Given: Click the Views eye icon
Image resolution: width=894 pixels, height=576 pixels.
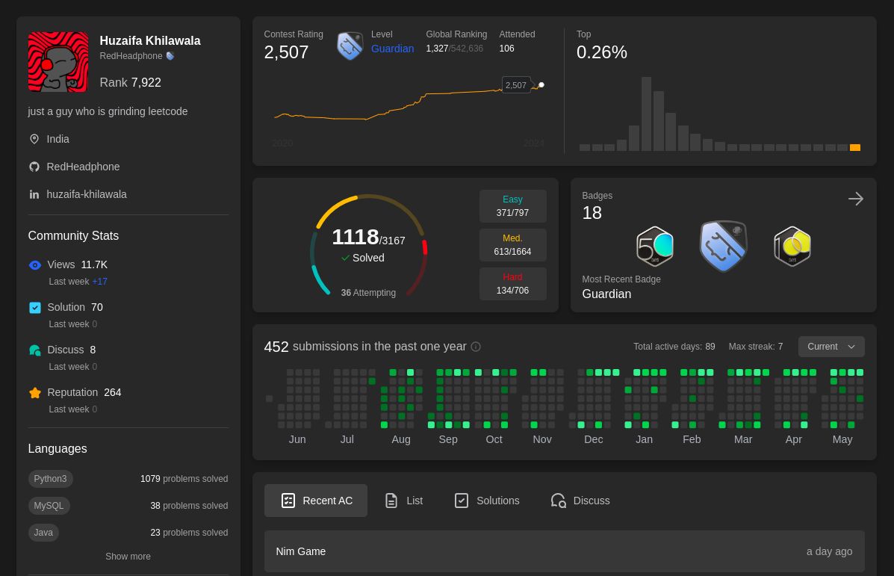Looking at the screenshot, I should (34, 265).
